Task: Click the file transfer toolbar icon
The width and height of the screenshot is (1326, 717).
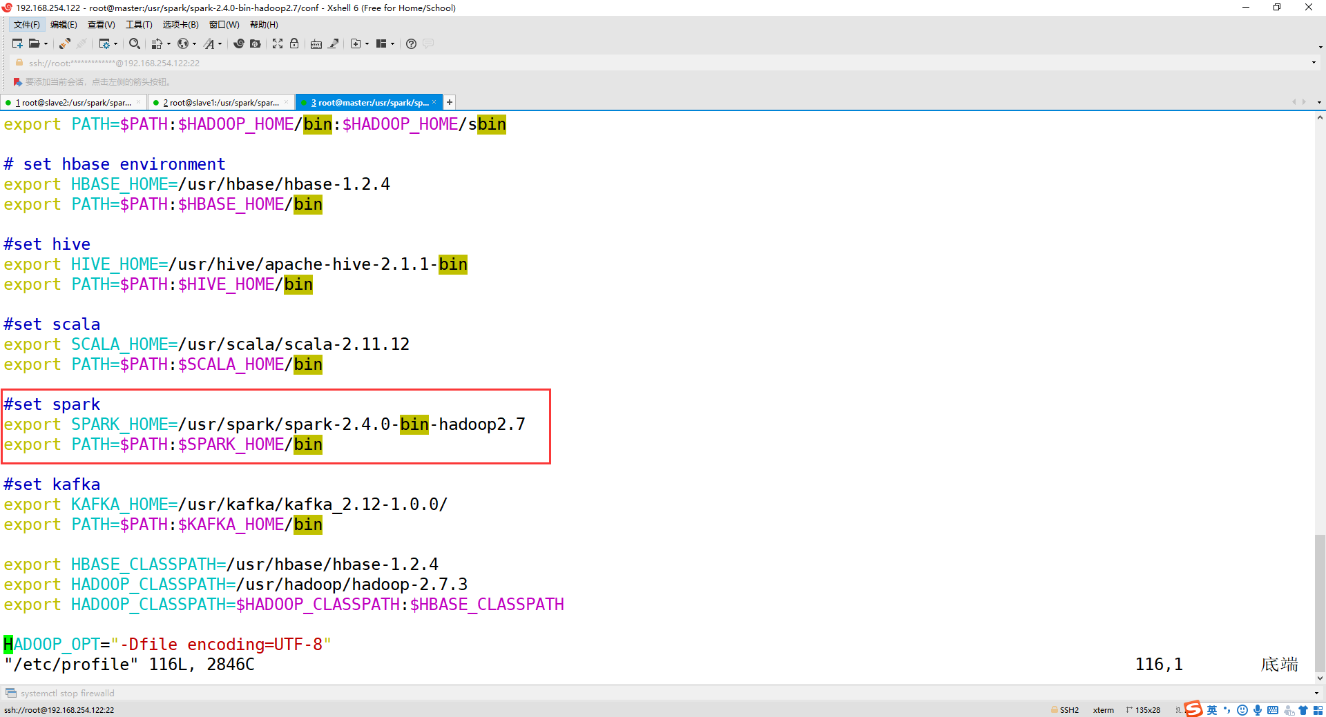Action: tap(157, 43)
